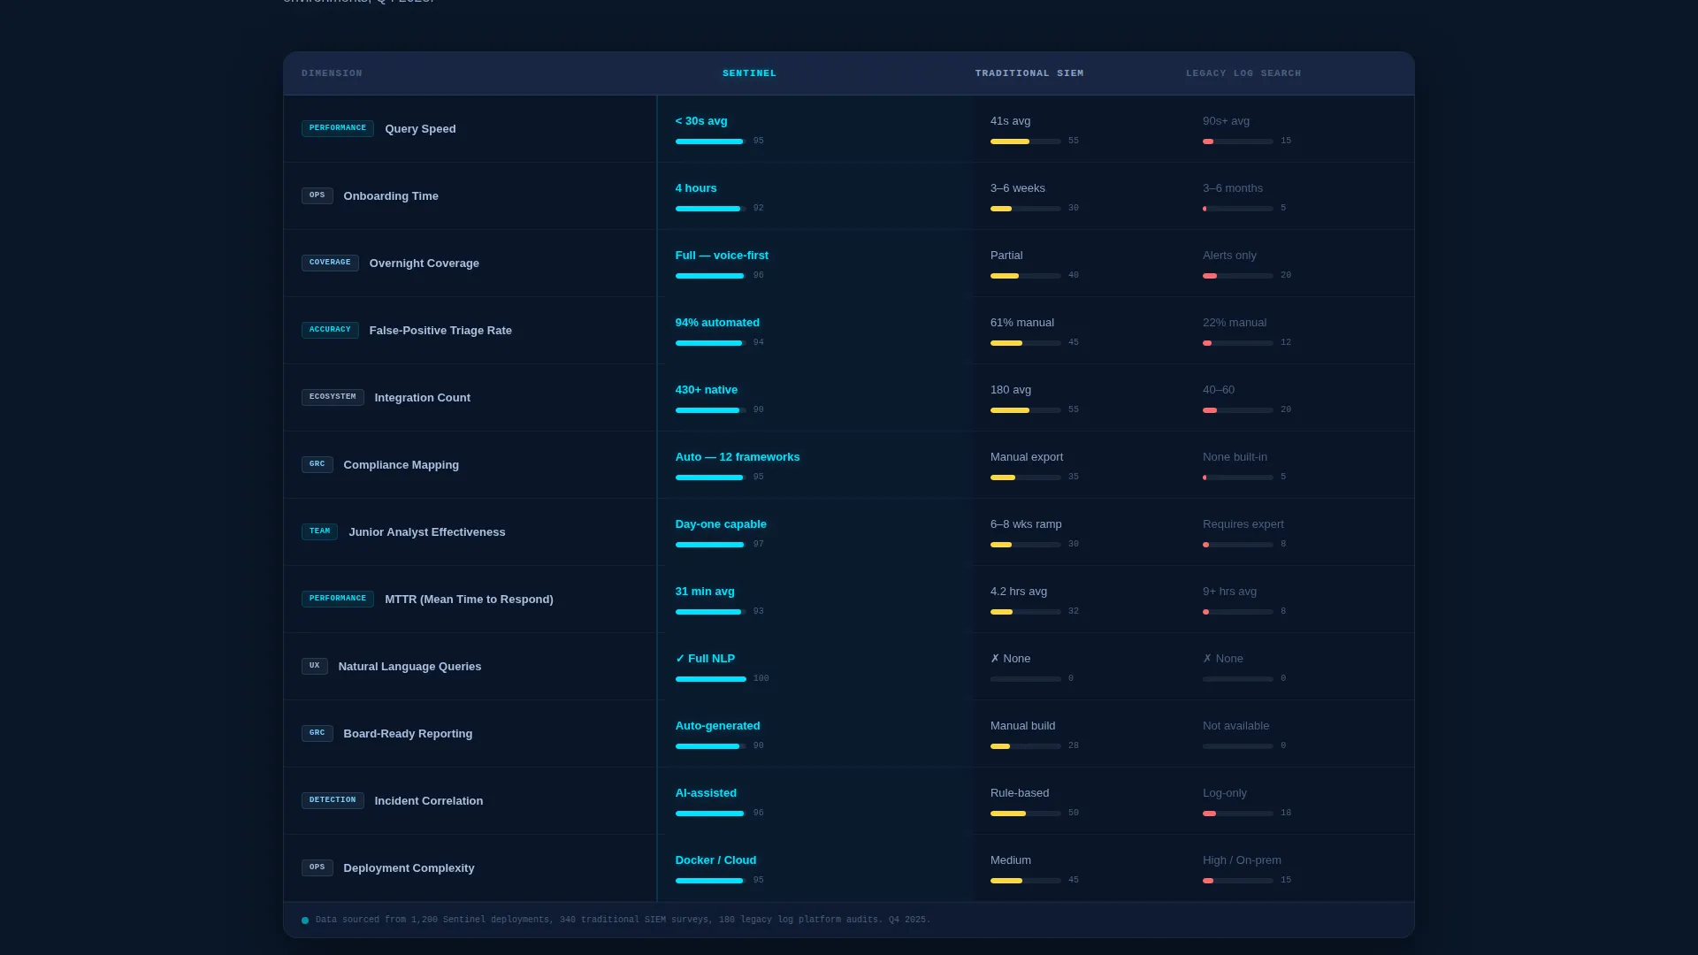Click the 'Auto — 12 frameworks' value
Viewport: 1698px width, 955px height.
click(738, 457)
